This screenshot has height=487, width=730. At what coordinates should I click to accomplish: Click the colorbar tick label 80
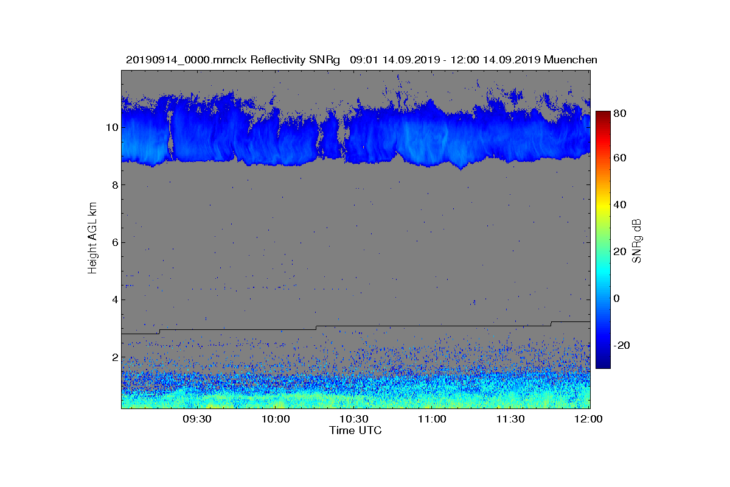[x=620, y=113]
